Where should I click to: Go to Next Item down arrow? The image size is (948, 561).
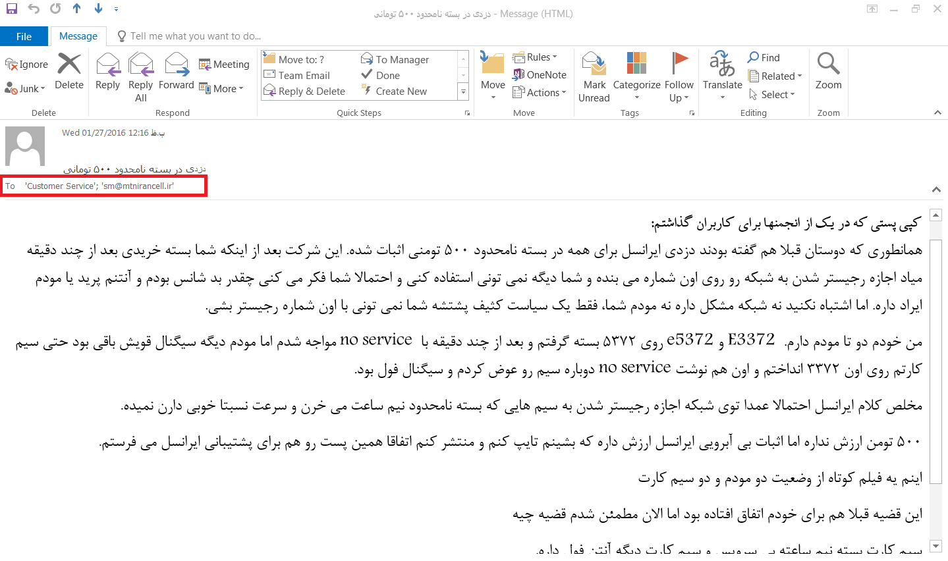pos(99,9)
